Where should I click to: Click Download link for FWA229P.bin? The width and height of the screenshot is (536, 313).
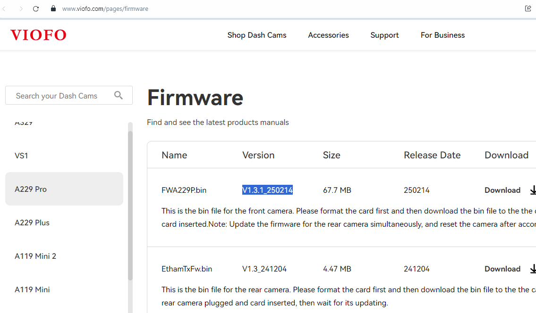point(502,190)
